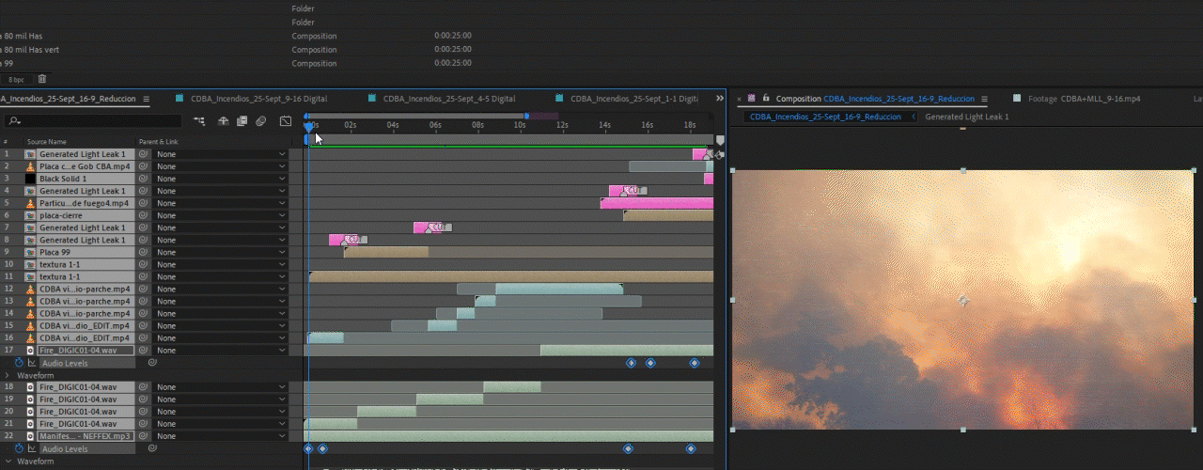The height and width of the screenshot is (470, 1203).
Task: Toggle the shy layers switch icon
Action: 224,121
